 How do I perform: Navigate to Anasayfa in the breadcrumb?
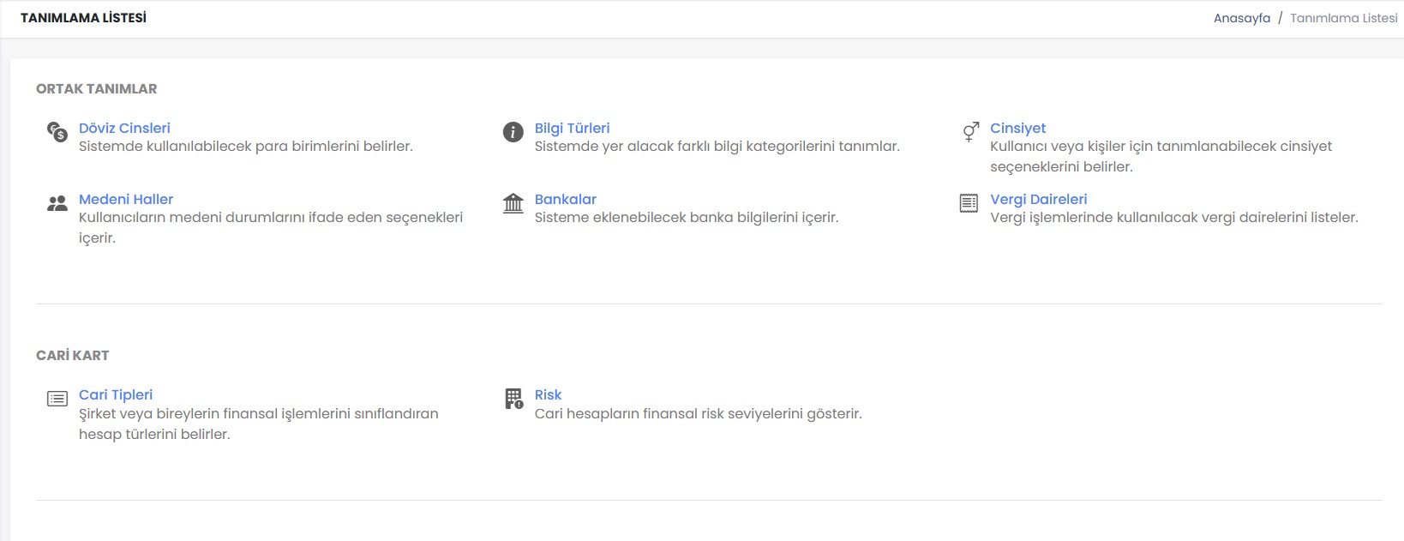(x=1241, y=18)
